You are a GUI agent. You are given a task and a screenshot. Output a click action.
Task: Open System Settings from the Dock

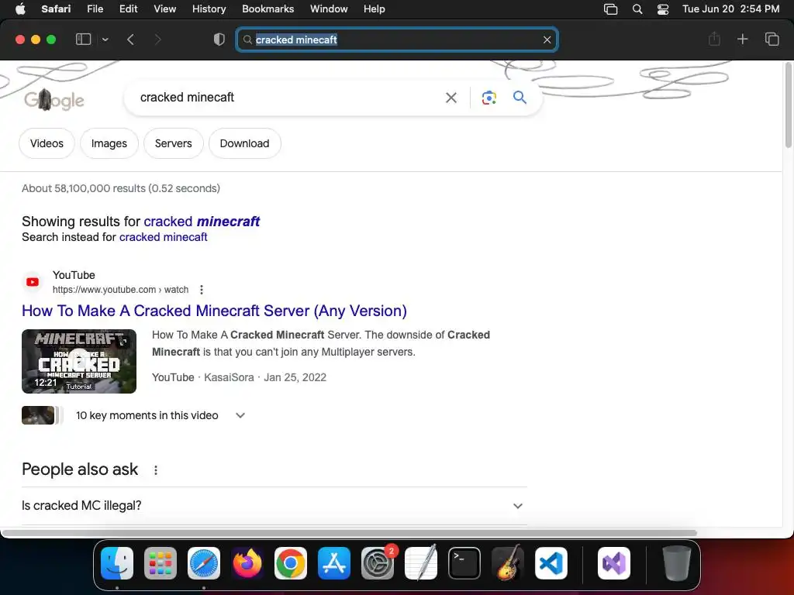(x=378, y=563)
